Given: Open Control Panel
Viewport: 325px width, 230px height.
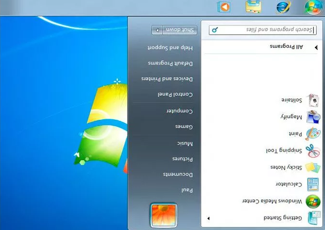Looking at the screenshot, I should tap(175, 94).
